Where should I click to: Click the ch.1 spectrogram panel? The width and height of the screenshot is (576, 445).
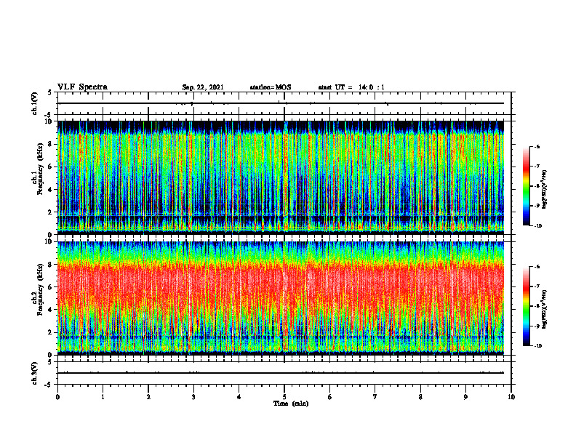pyautogui.click(x=281, y=177)
